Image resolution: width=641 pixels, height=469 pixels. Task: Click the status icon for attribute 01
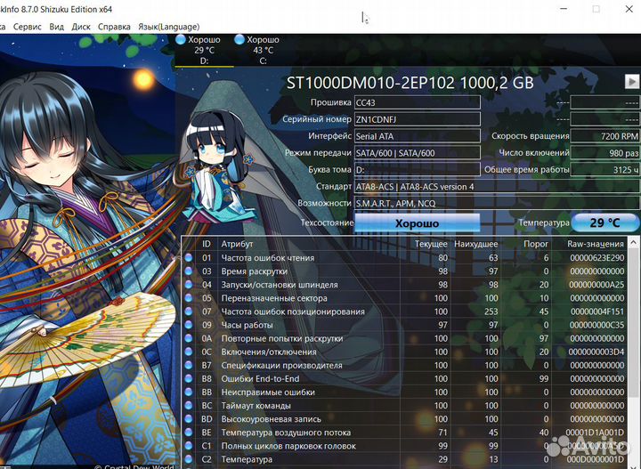tap(189, 258)
